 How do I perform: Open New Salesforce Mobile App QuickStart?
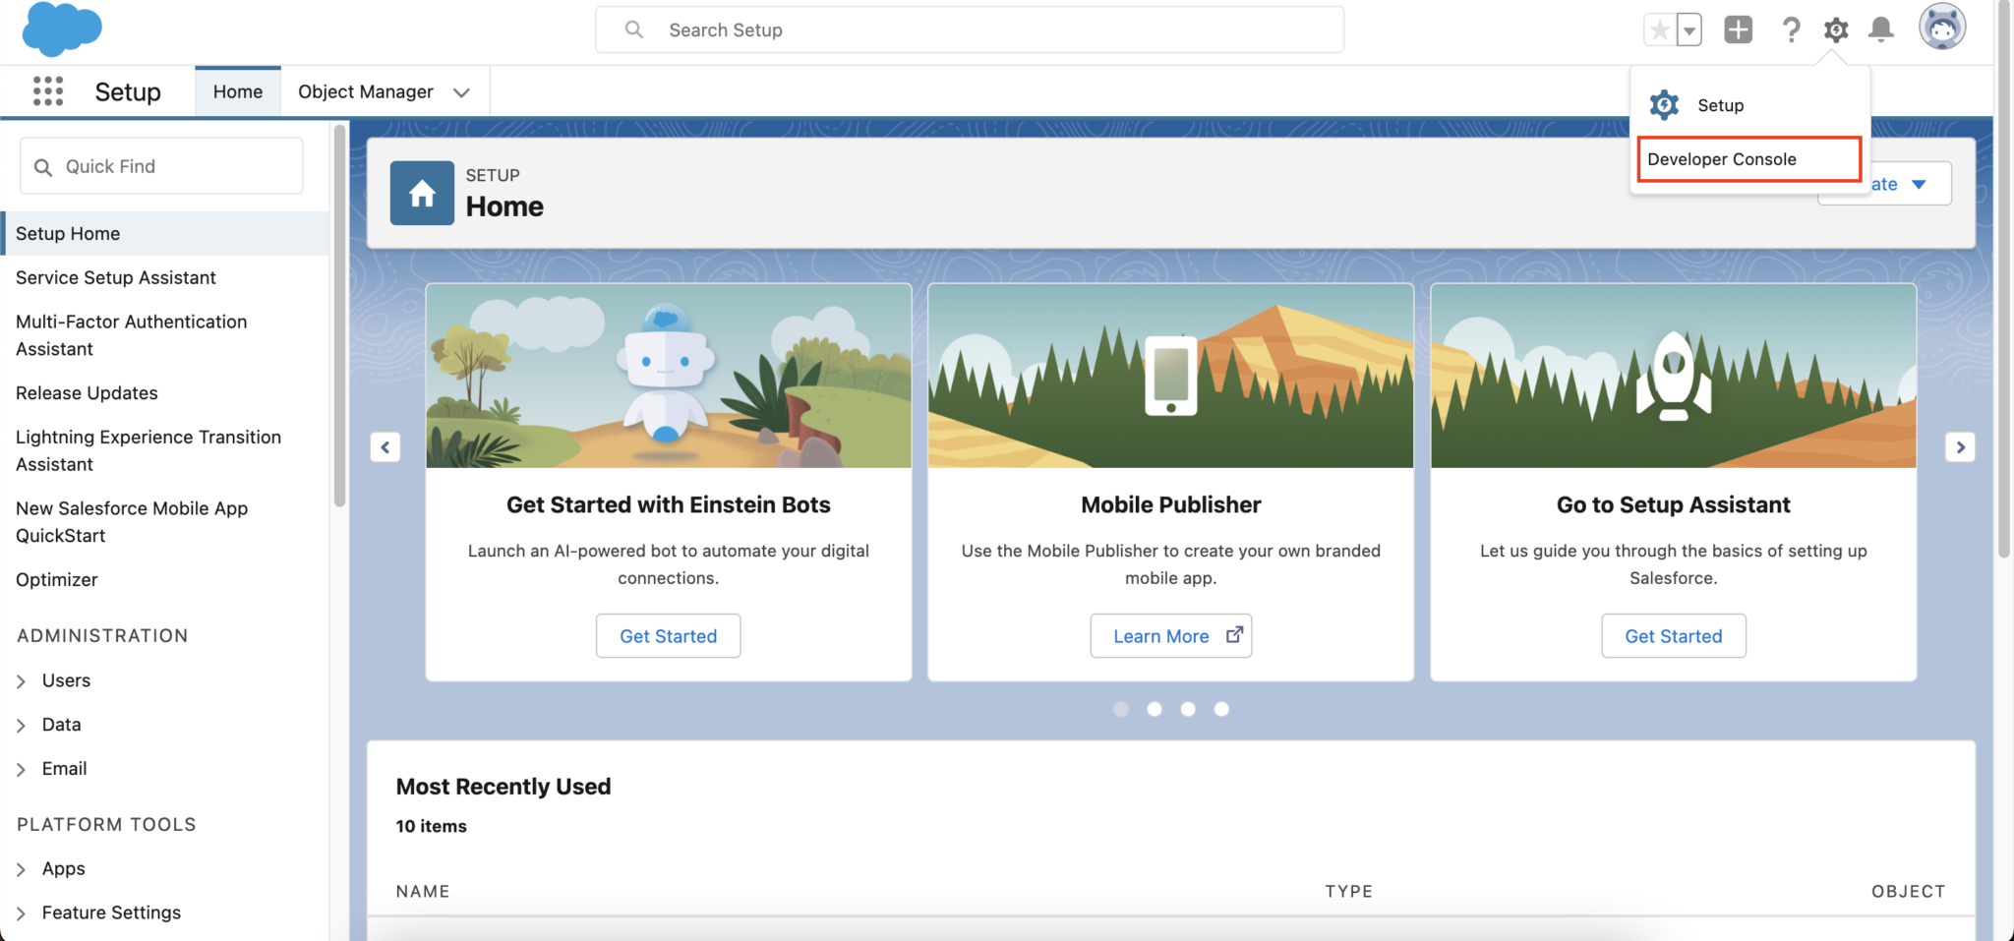tap(132, 522)
